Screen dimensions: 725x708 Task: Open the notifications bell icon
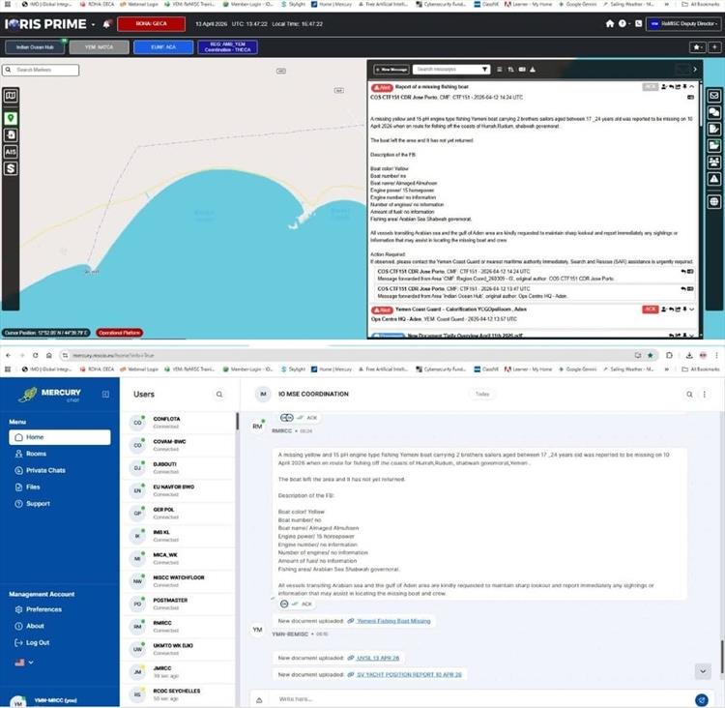point(106,24)
